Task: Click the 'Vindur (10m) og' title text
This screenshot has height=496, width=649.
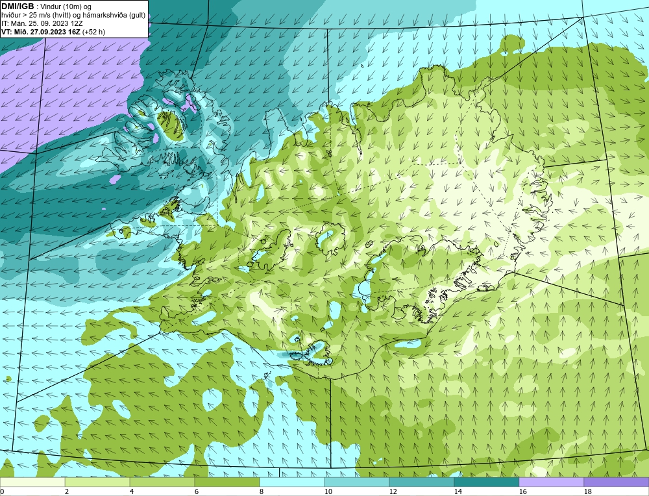Action: [x=66, y=6]
